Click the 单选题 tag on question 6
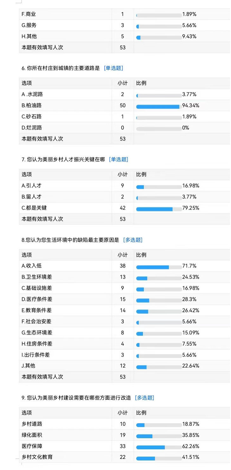The height and width of the screenshot is (470, 231). (x=113, y=68)
